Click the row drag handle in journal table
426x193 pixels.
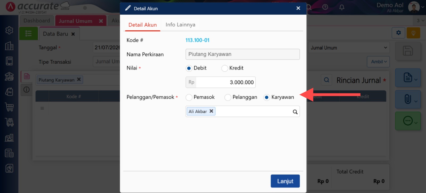tap(42, 108)
